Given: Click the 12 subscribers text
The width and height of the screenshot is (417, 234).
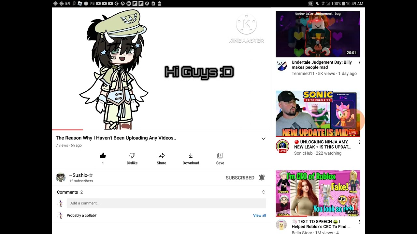Looking at the screenshot, I should click(x=81, y=181).
